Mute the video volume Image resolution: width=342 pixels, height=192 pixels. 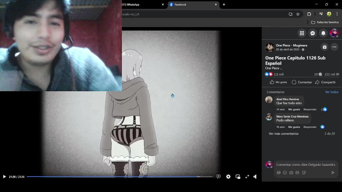point(255,177)
